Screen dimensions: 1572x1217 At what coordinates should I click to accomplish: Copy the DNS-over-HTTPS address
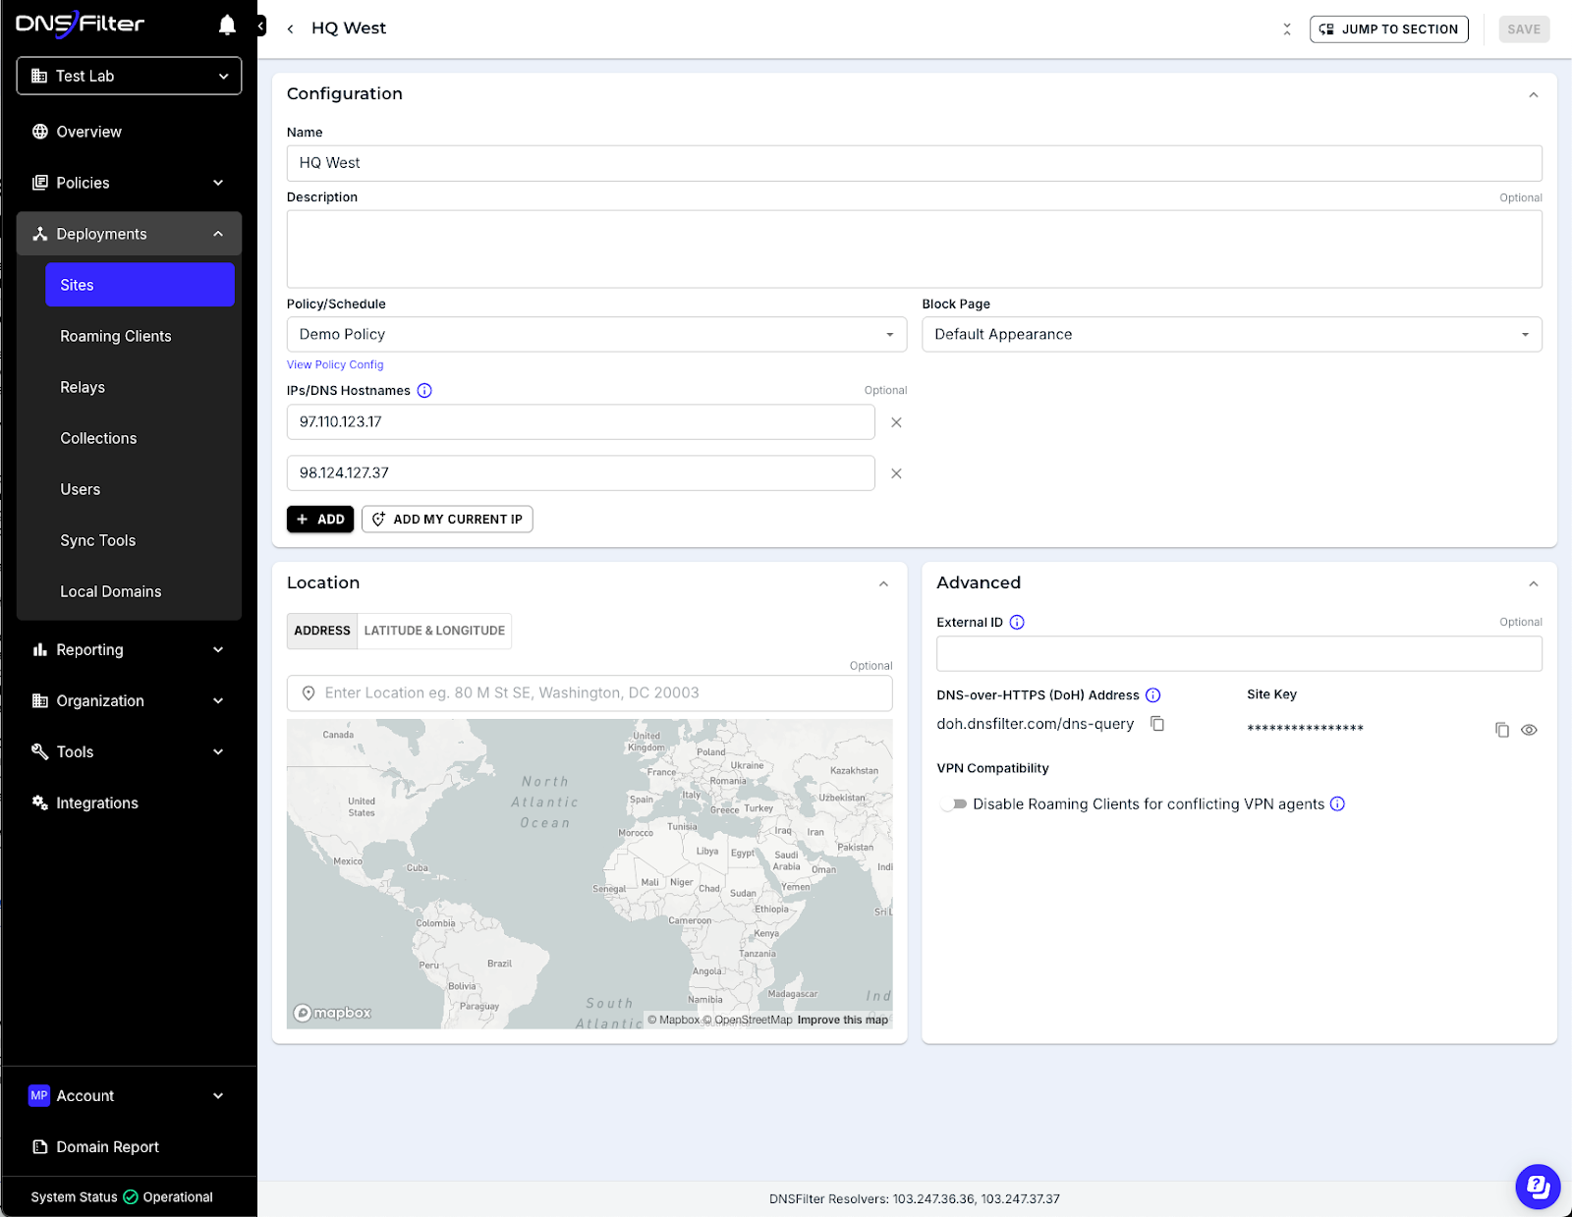pyautogui.click(x=1157, y=723)
